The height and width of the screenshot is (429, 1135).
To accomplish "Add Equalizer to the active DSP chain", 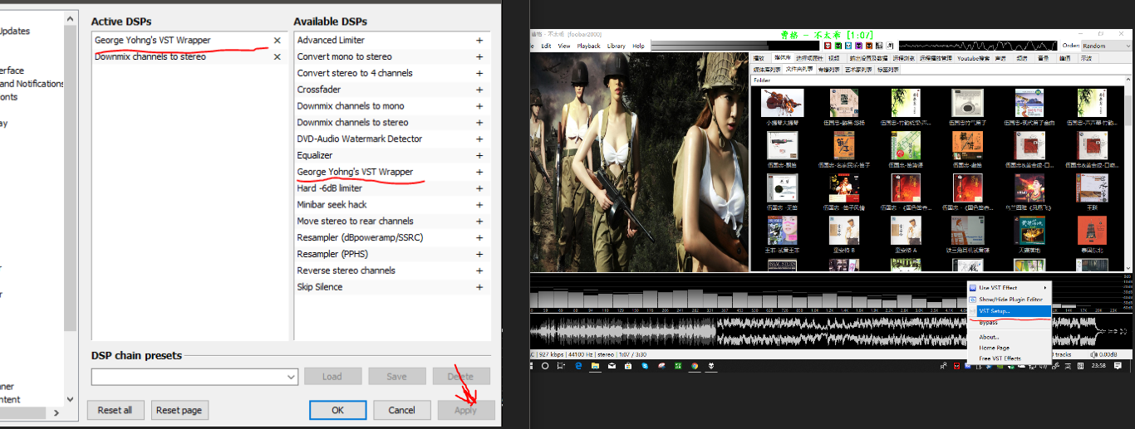I will pos(479,155).
